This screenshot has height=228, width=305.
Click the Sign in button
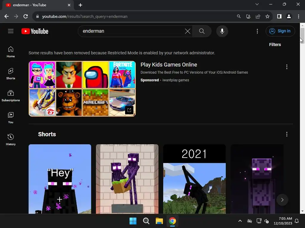coord(280,31)
